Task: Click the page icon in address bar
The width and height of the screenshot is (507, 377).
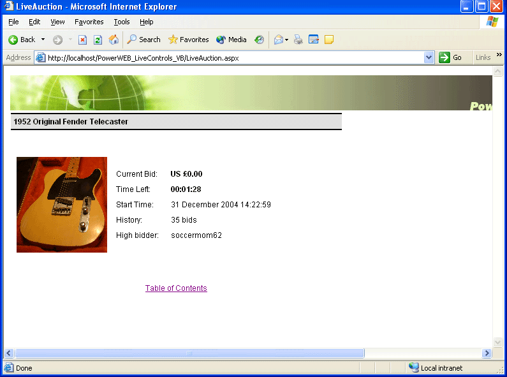Action: tap(40, 58)
